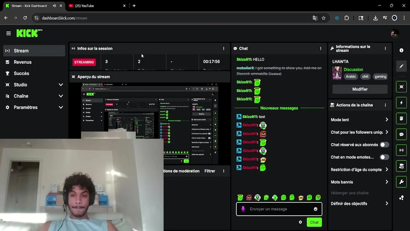Mute the Kick Dashboard tab audio

[54, 6]
